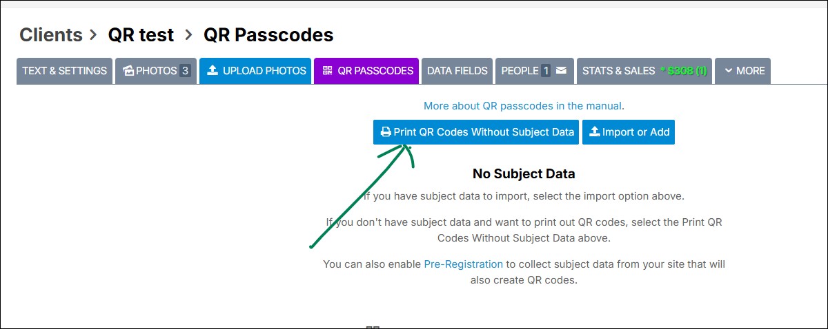Click the people count badge showing 1
828x329 pixels.
click(546, 71)
